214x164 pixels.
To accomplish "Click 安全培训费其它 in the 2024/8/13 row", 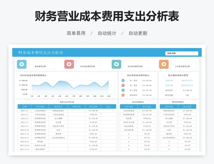I will [x=58, y=138].
